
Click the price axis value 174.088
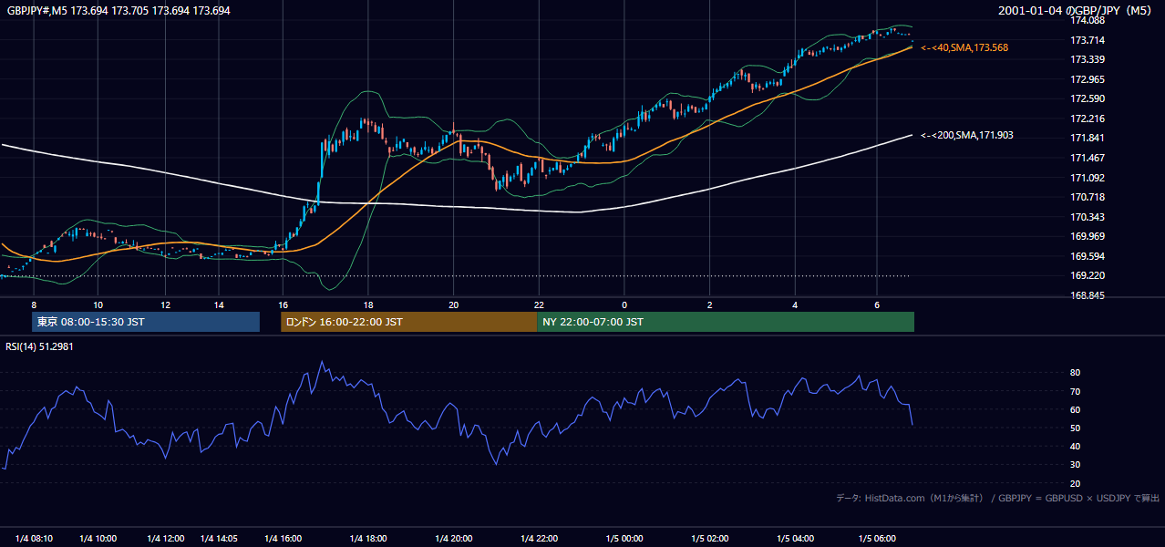1087,20
